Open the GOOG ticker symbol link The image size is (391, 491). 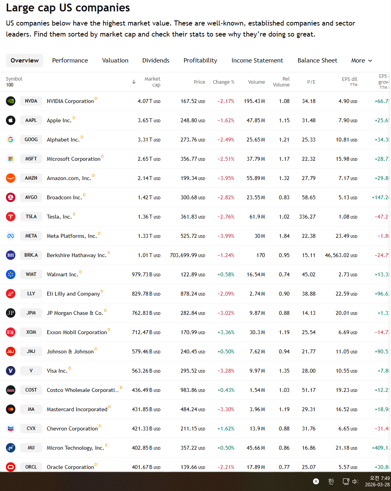pyautogui.click(x=31, y=140)
